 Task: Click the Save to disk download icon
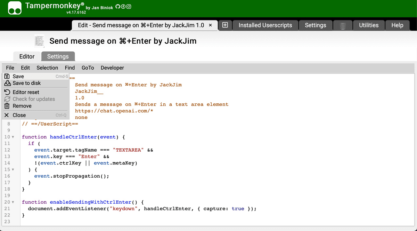pyautogui.click(x=7, y=83)
